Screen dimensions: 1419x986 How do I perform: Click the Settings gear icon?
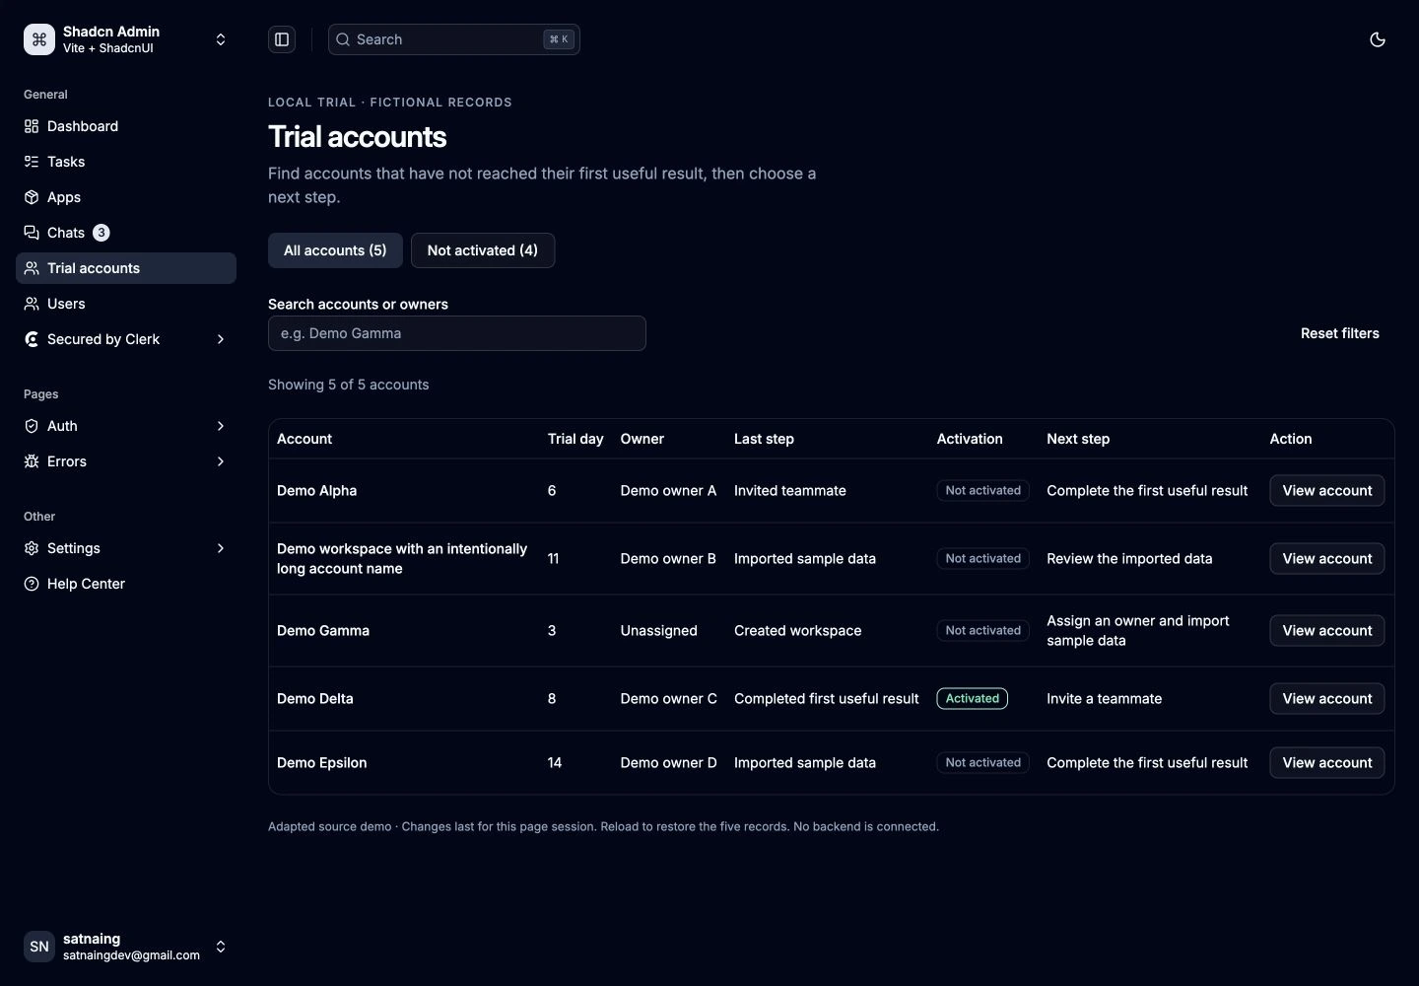[32, 548]
